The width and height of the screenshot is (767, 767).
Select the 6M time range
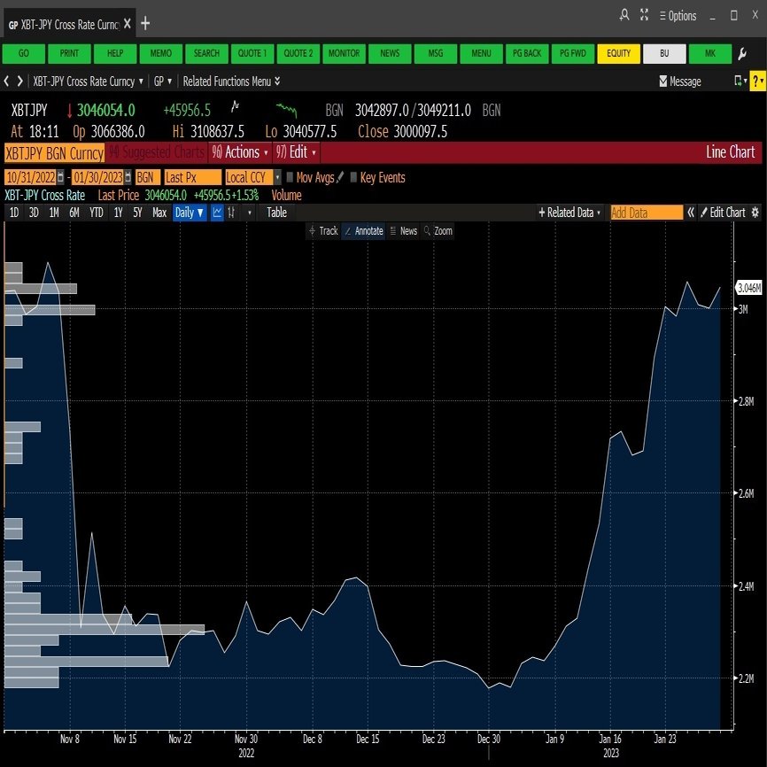[74, 213]
